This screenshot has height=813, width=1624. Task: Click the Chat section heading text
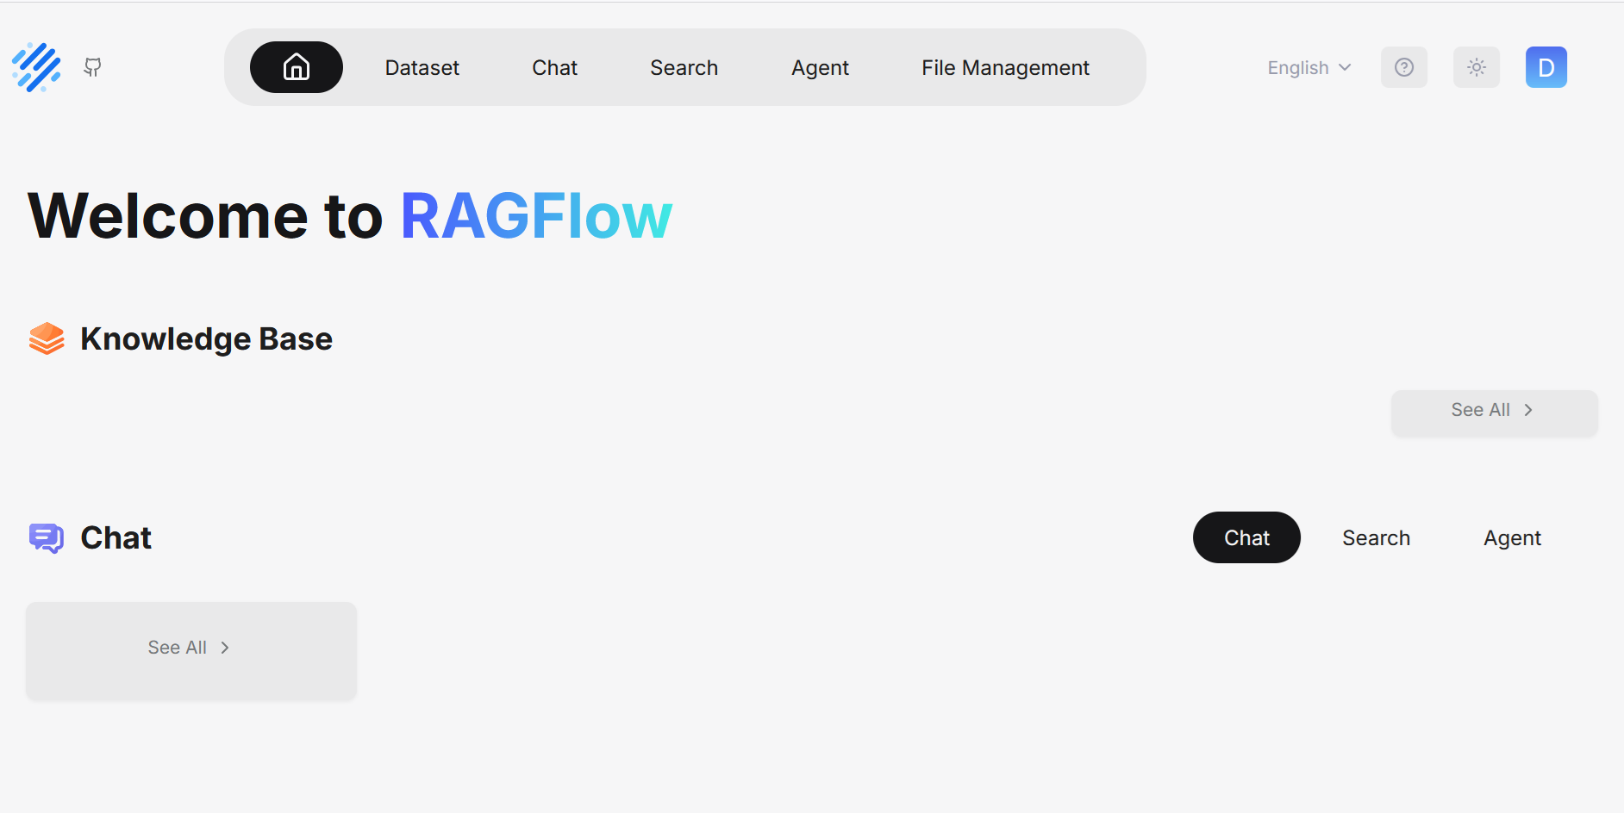click(116, 538)
